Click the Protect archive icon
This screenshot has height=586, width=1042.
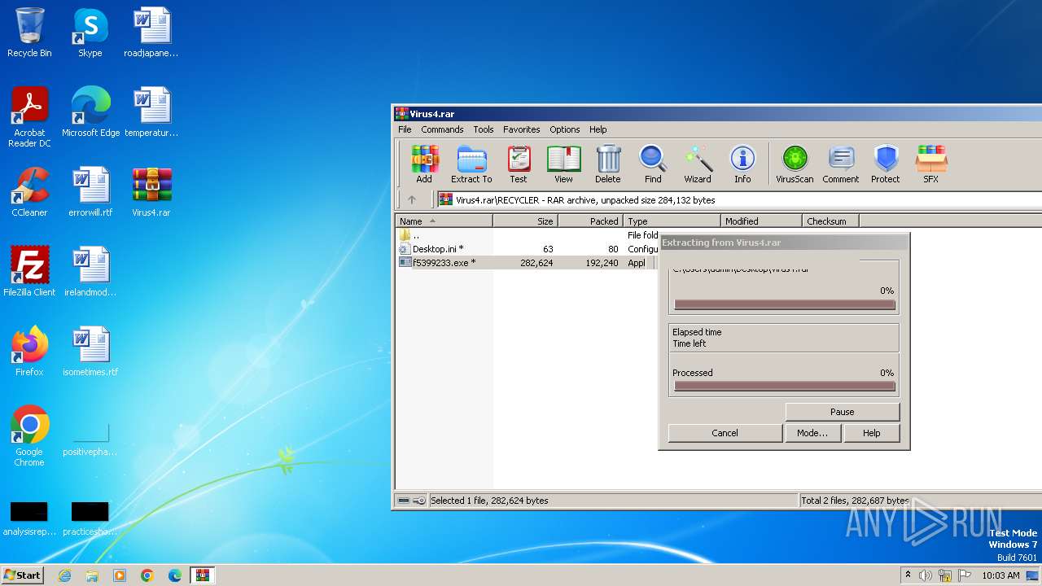[x=886, y=164]
